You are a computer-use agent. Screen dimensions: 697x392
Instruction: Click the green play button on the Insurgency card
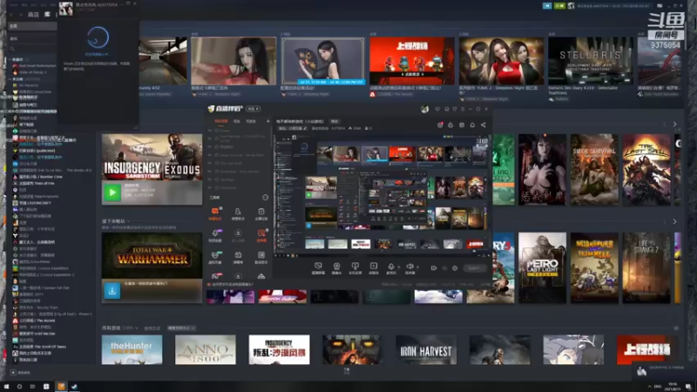pyautogui.click(x=112, y=193)
